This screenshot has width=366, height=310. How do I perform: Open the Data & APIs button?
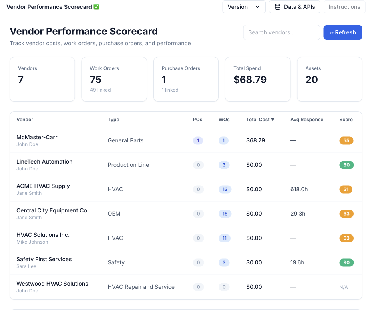coord(294,7)
